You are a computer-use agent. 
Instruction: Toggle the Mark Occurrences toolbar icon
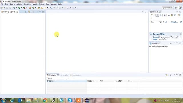click(51, 8)
